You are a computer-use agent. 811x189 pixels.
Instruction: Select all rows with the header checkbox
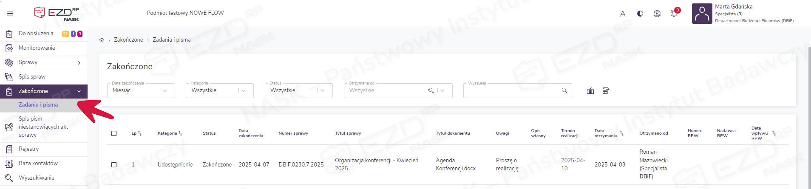(114, 133)
